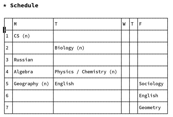Screen dimensions: 173x117
Task: Click the F column header
Action: click(x=153, y=24)
